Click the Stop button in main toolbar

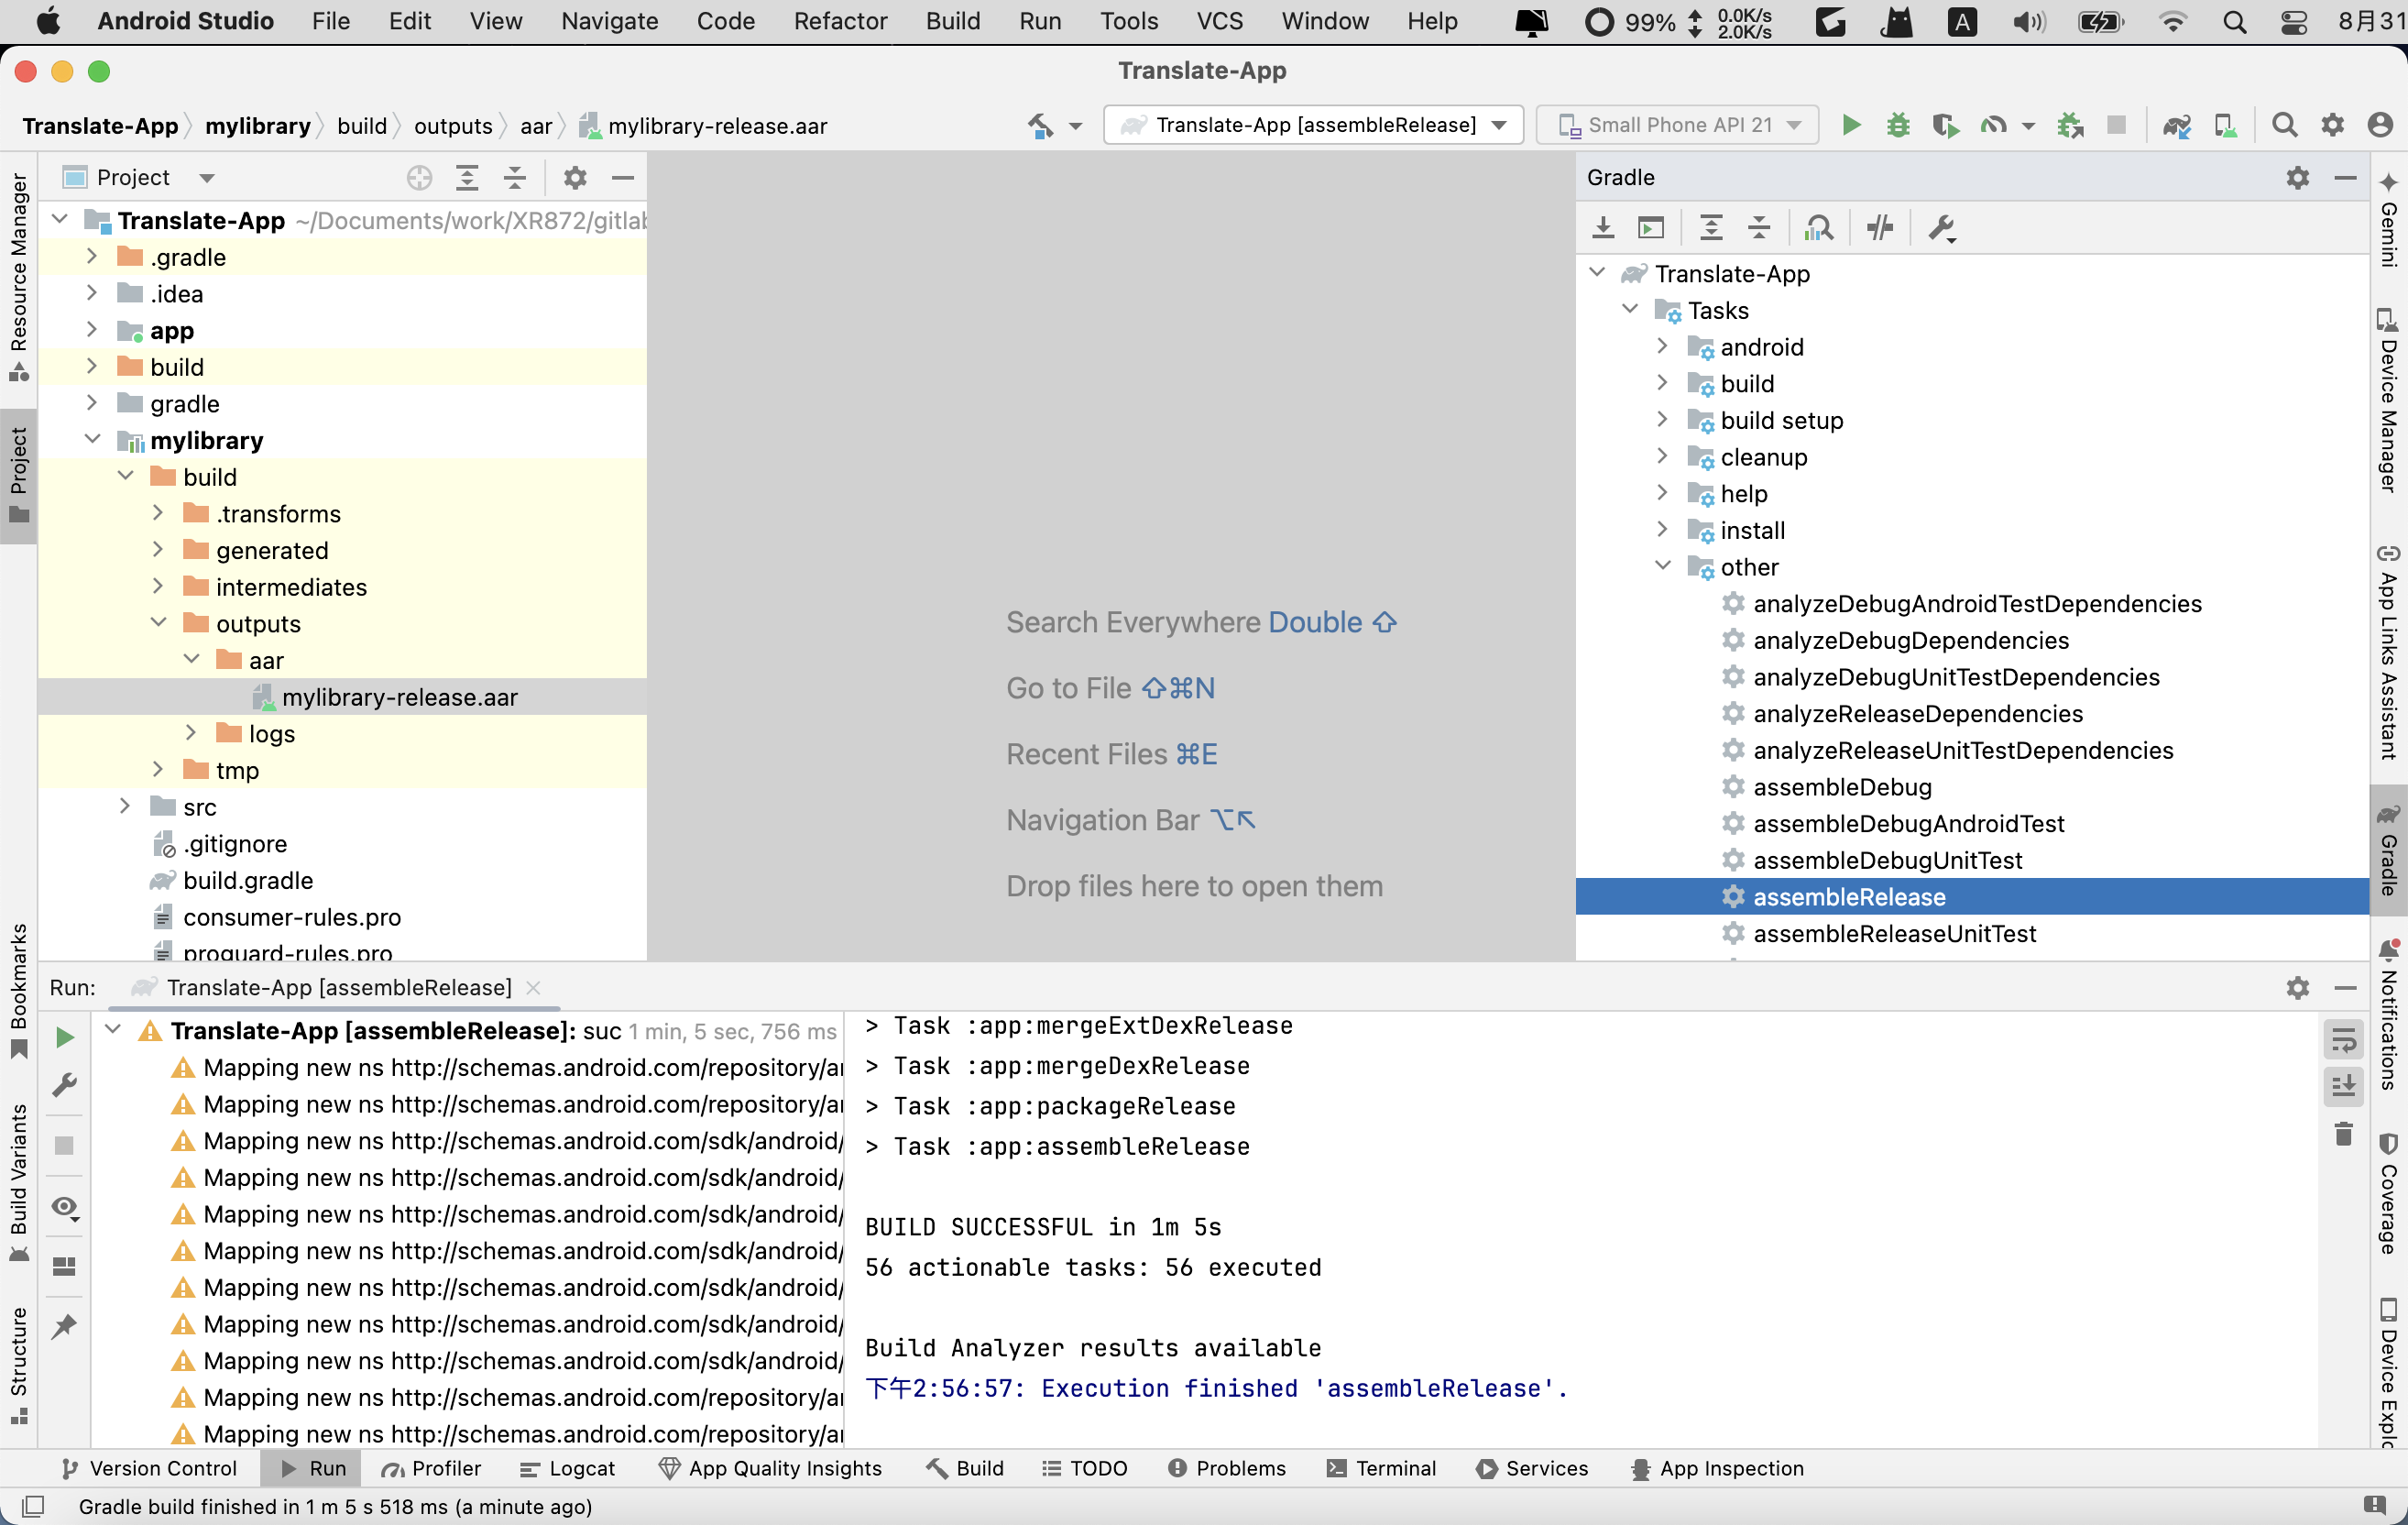[2116, 125]
